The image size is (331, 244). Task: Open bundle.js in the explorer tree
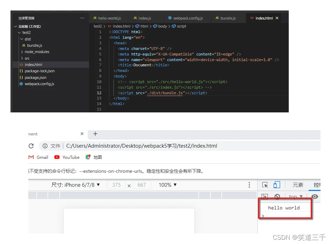point(35,45)
